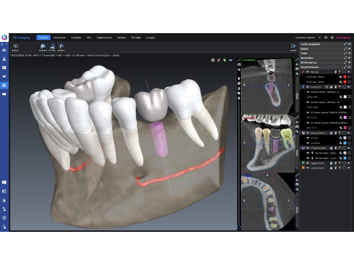
Task: Click pink color swatch of implant 36
Action: pyautogui.click(x=345, y=118)
